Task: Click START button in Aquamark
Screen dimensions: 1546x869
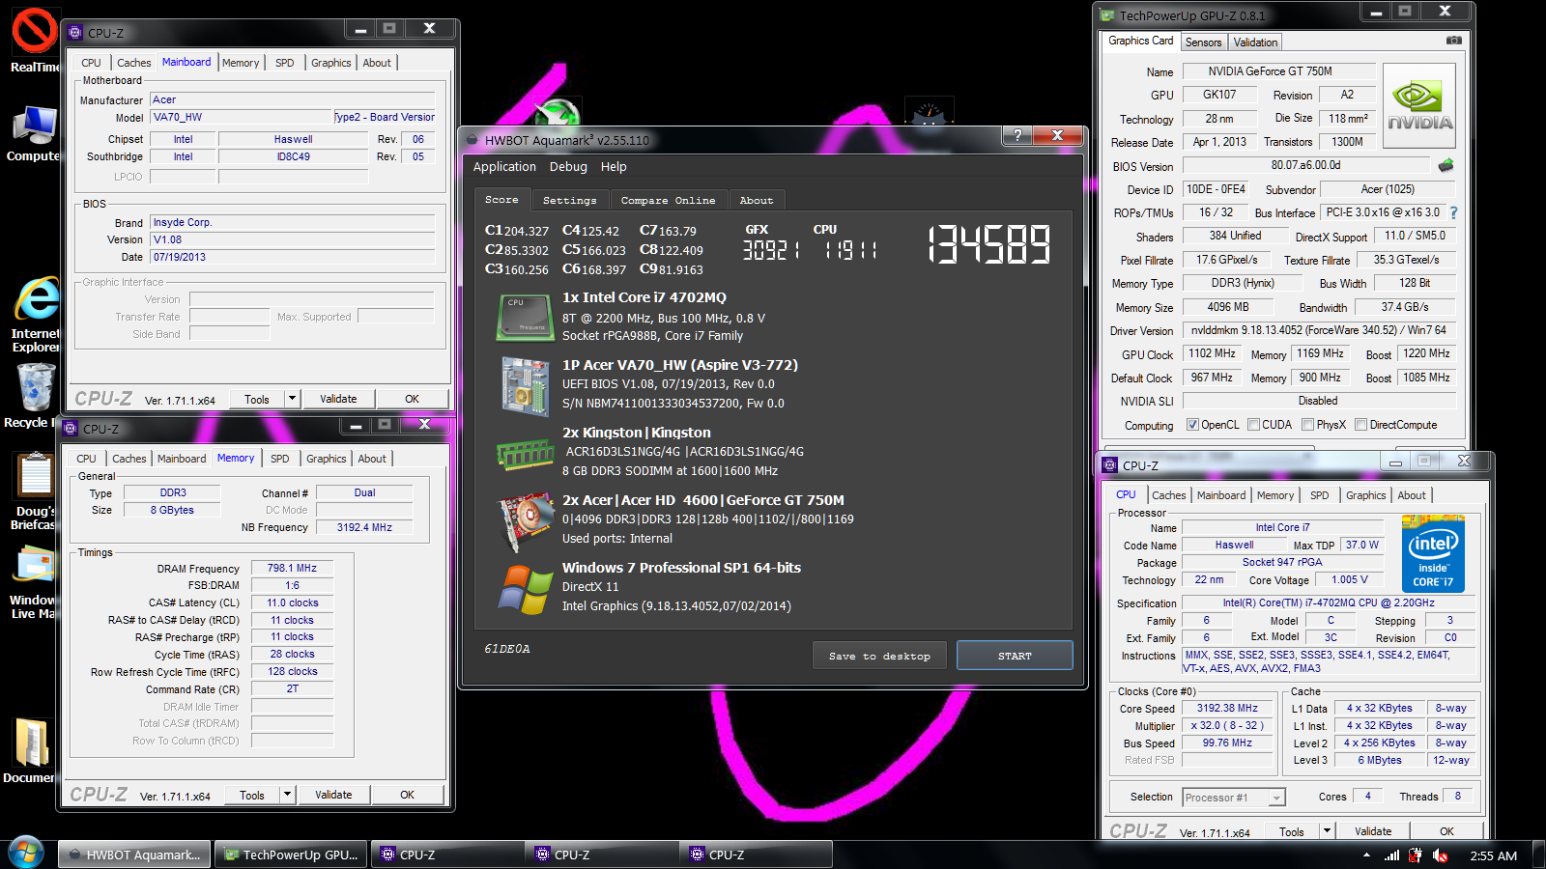Action: (x=1015, y=656)
